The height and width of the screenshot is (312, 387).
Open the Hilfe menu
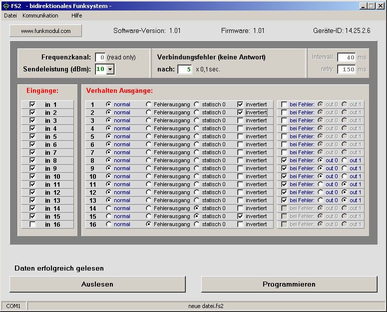(77, 15)
